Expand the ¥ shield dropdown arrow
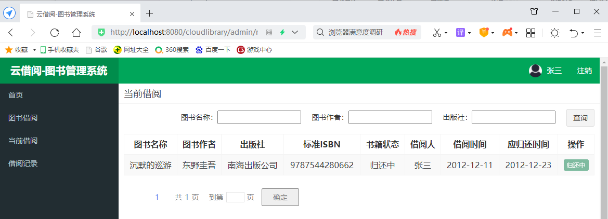Viewport: 608px width, 219px height. [x=493, y=33]
